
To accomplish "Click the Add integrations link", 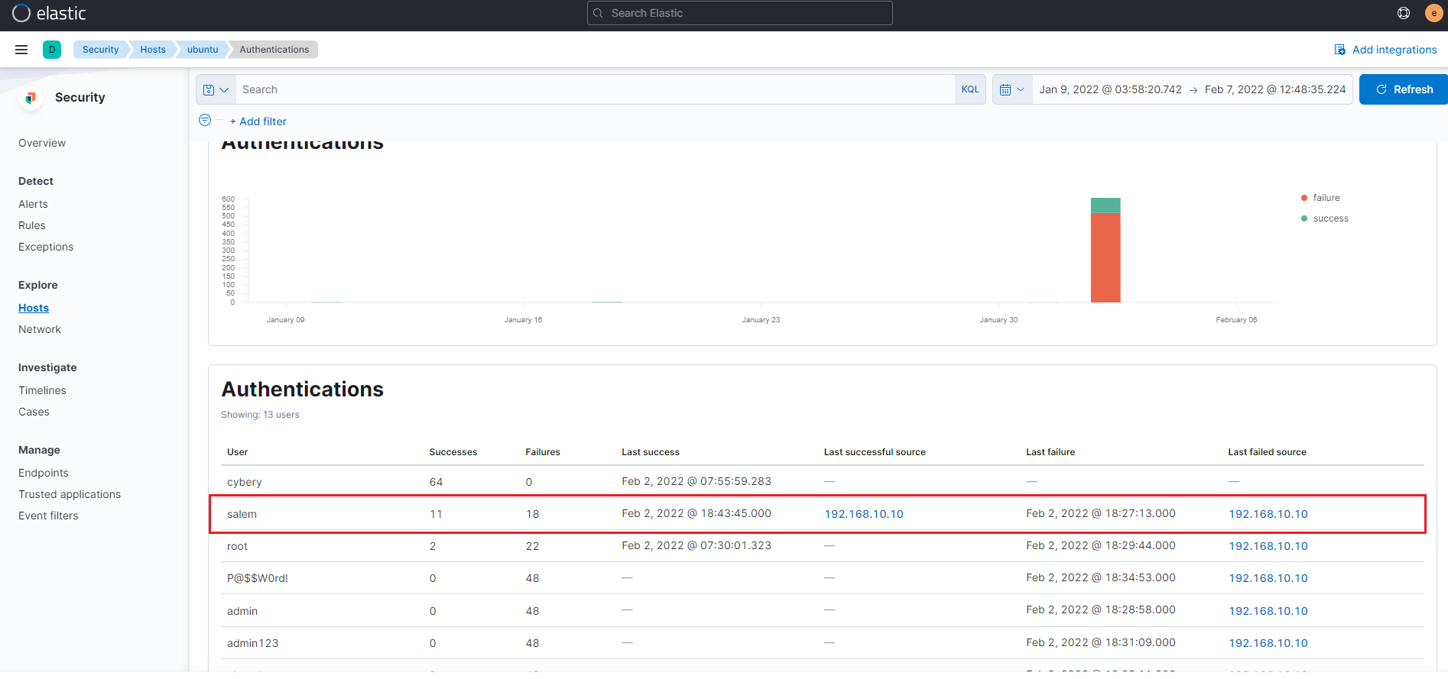I will [1385, 50].
